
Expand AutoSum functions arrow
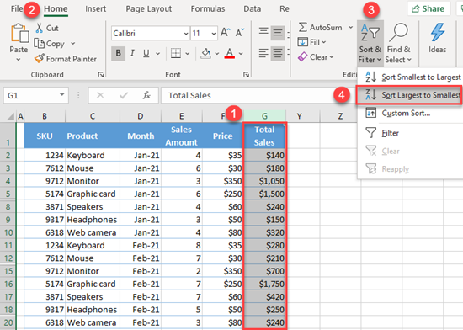(x=350, y=27)
